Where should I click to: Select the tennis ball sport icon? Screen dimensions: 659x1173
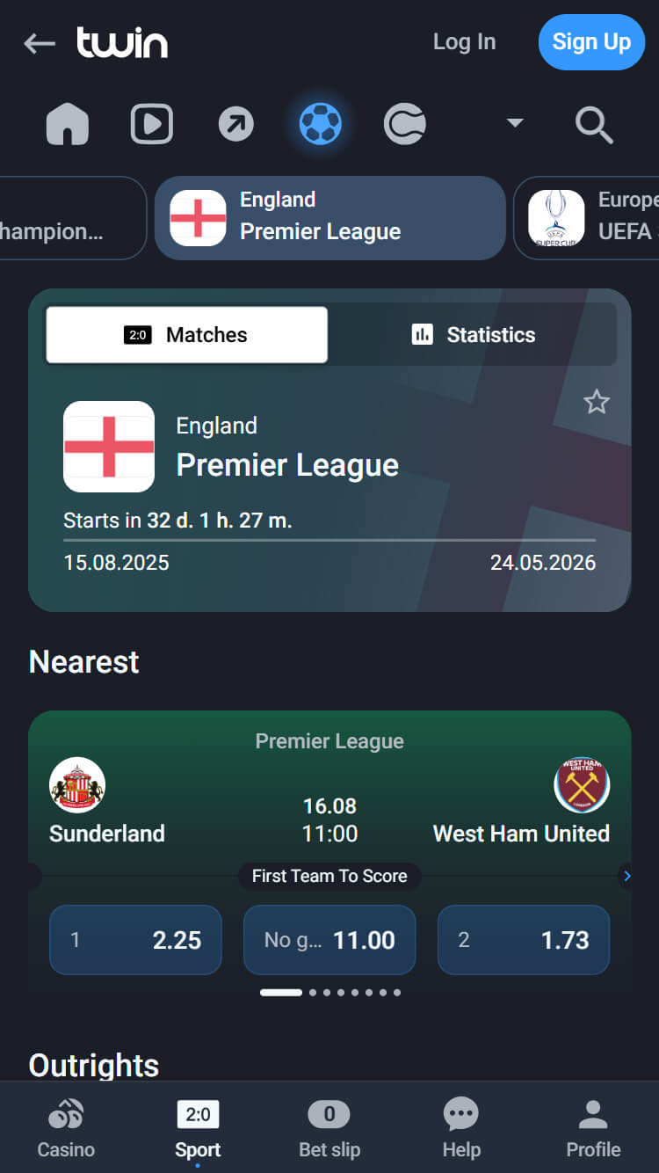[x=404, y=124]
